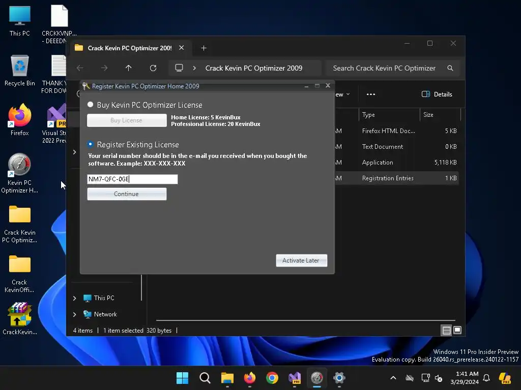Image resolution: width=521 pixels, height=390 pixels.
Task: Select the Text Document file row
Action: click(x=397, y=147)
